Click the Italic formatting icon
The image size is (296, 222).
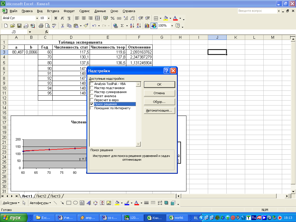point(62,18)
